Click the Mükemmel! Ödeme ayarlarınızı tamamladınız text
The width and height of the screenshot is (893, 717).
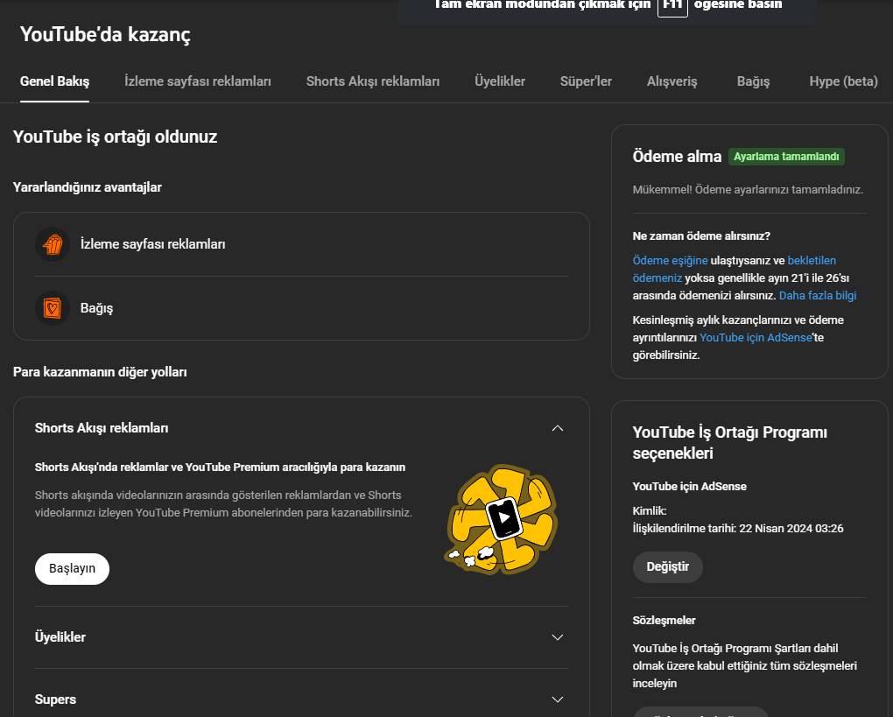pos(748,190)
